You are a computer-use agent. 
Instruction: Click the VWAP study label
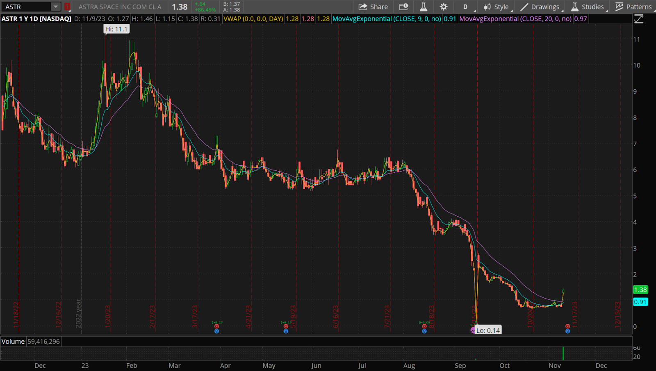[253, 19]
